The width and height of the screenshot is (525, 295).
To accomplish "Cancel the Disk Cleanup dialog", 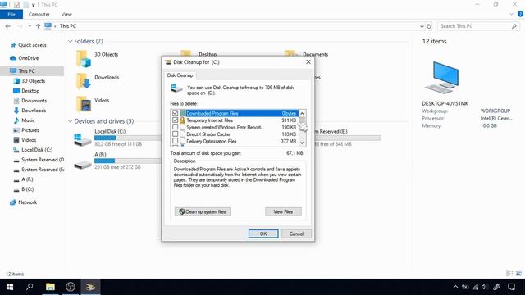I will [x=296, y=234].
